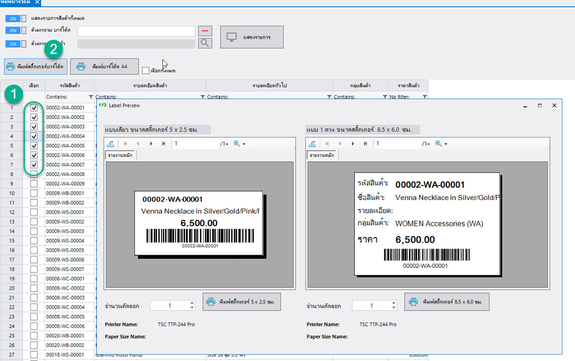Open the รหัสสินค้า column filter dropdown

[x=91, y=97]
